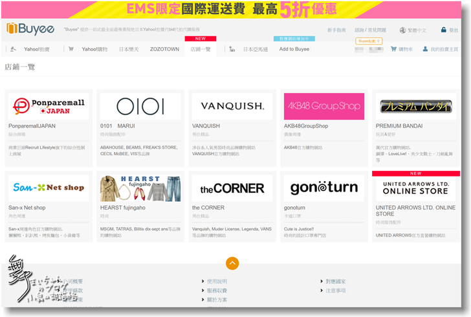
Task: Click the user profile icon by 我的拍賣主頁
Action: [425, 49]
